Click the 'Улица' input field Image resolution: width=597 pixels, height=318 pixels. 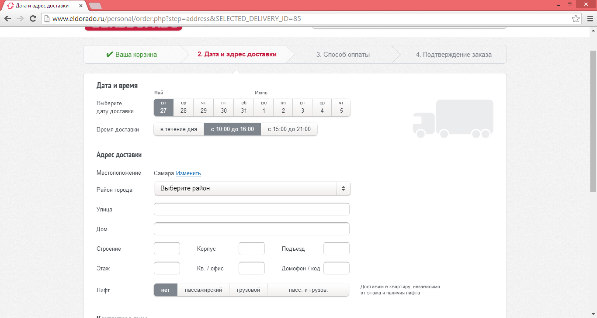point(252,209)
